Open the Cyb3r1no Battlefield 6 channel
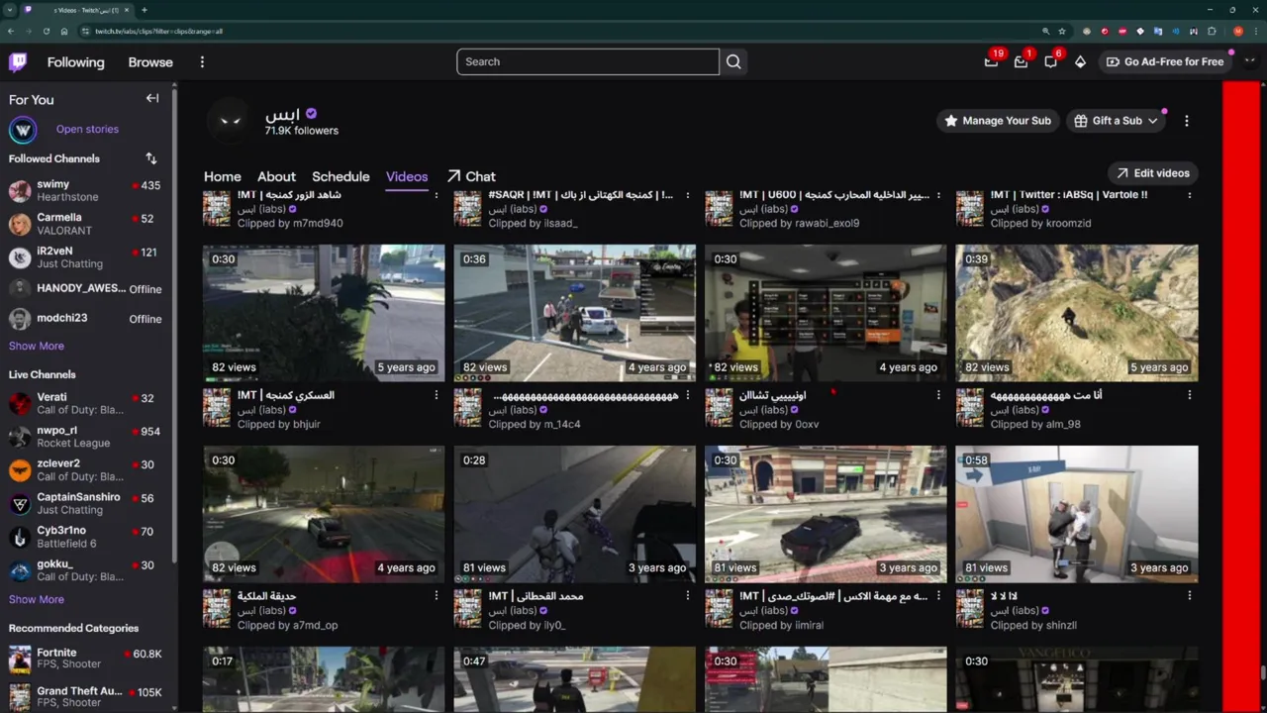1267x713 pixels. point(85,537)
